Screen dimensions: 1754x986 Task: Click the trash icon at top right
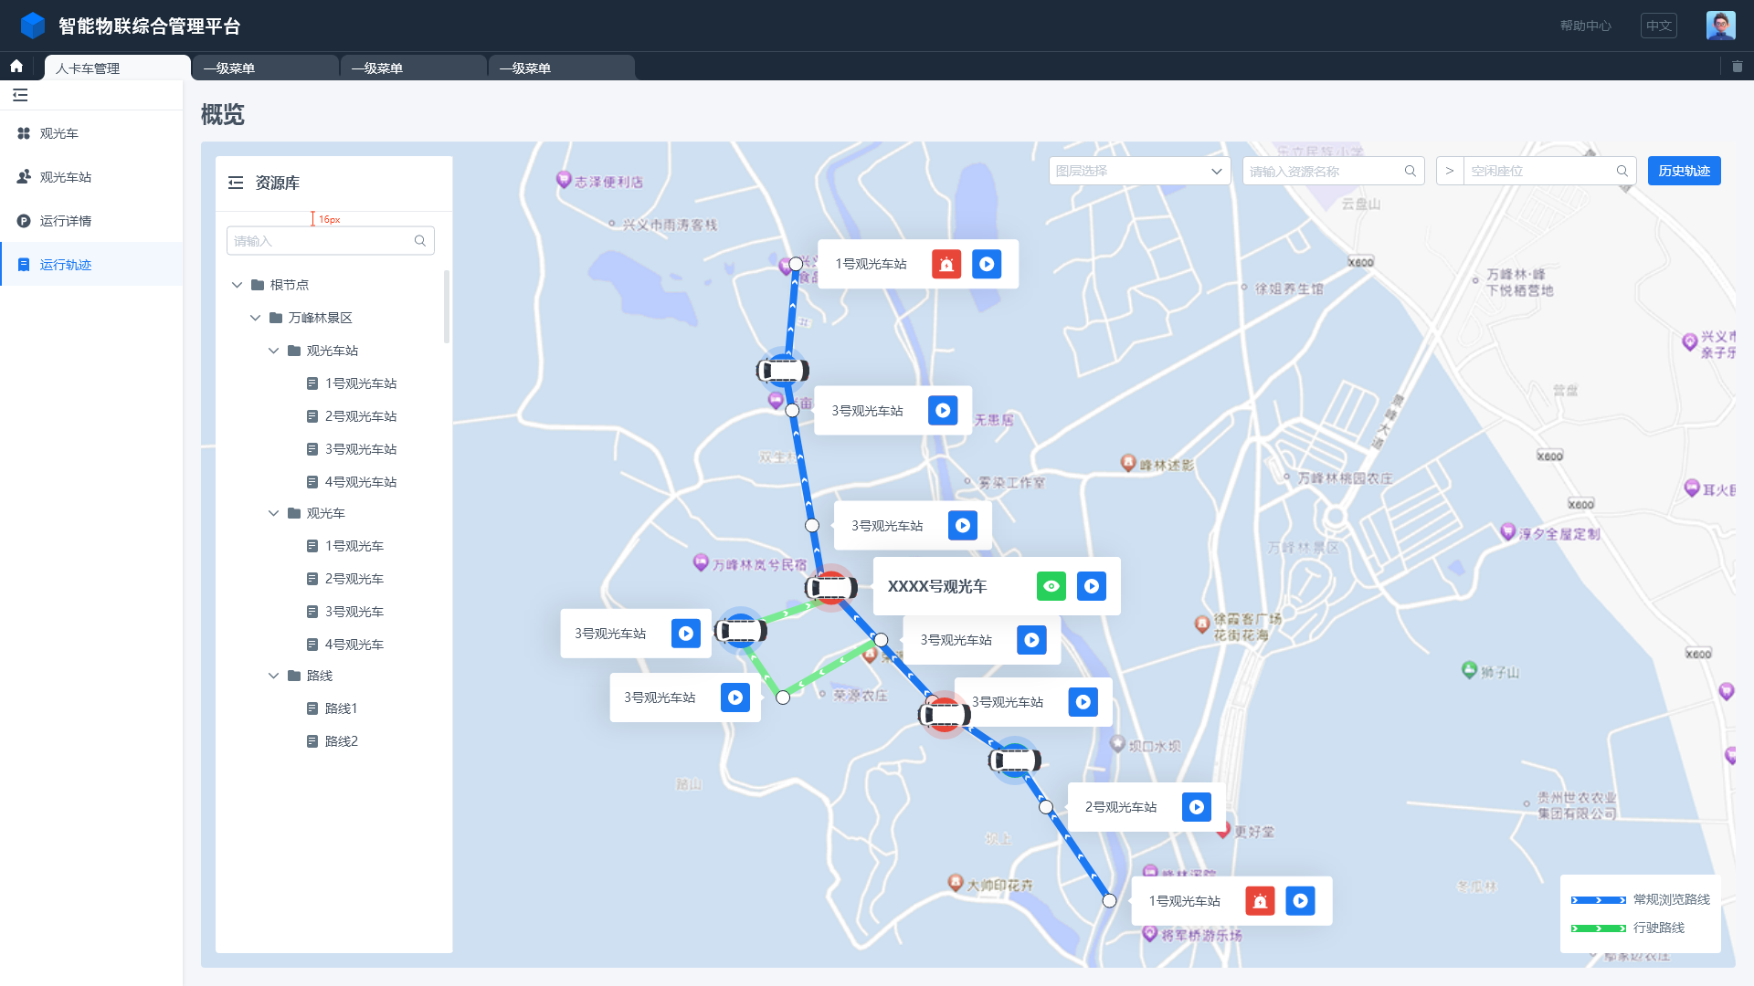[1737, 67]
